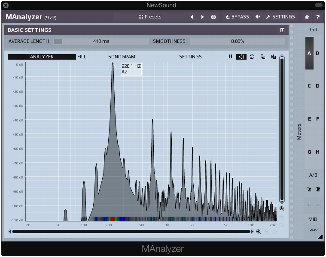Adjust the AVERAGE LENGTH slider
This screenshot has height=257, width=326.
coord(101,41)
